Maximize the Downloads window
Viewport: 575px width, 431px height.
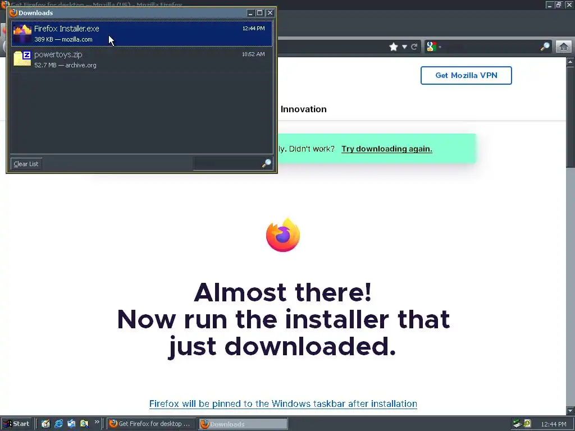click(259, 13)
